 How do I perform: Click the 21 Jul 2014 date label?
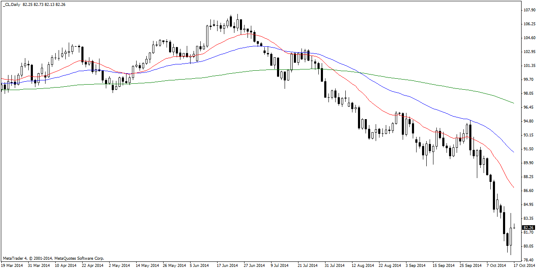coord(308,266)
